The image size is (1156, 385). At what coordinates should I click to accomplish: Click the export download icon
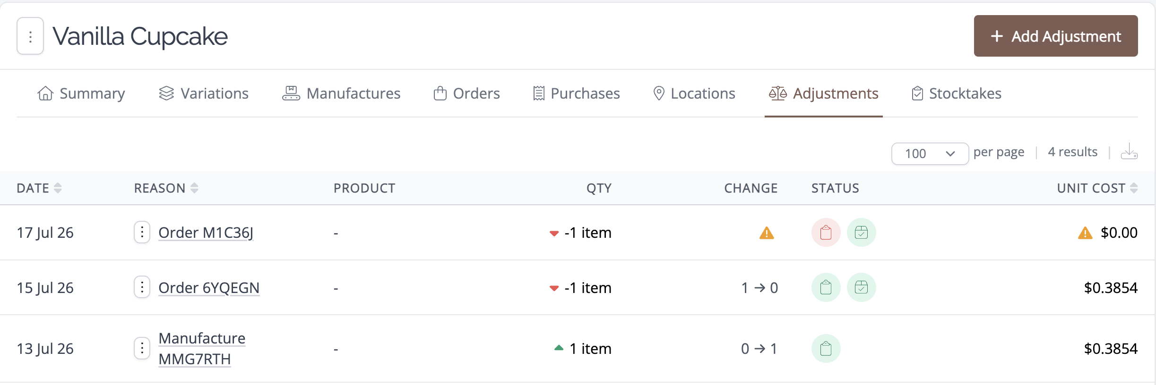[x=1129, y=152]
